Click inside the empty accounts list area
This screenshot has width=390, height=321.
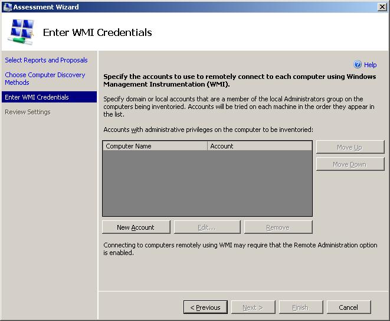[x=207, y=183]
